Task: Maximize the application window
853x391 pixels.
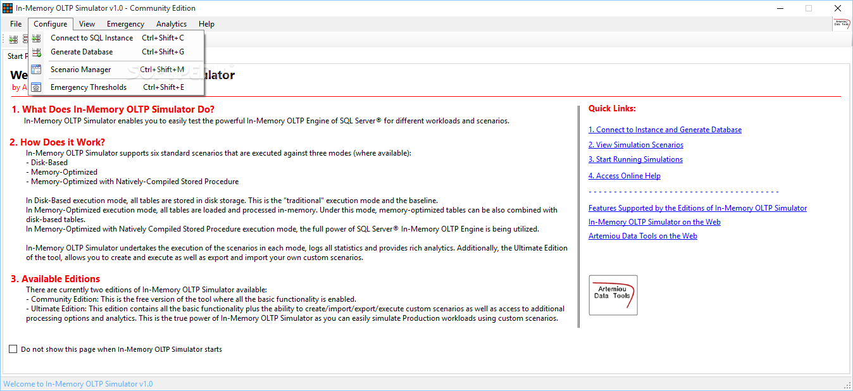Action: click(x=809, y=8)
